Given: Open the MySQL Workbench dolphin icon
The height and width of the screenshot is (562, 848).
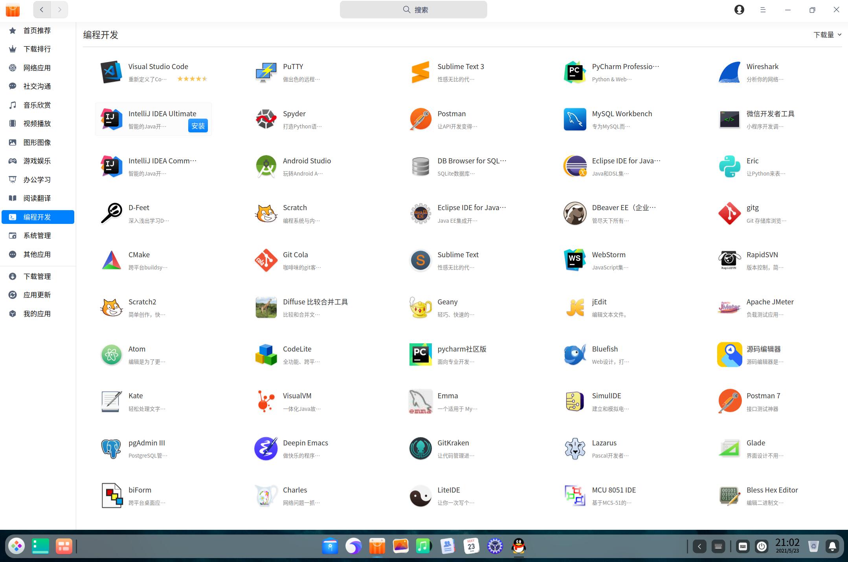Looking at the screenshot, I should [575, 119].
